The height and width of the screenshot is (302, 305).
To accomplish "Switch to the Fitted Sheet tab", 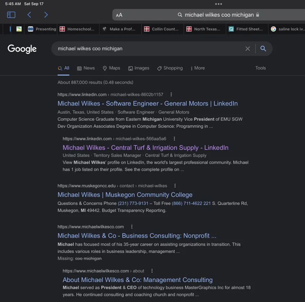I will tap(247, 29).
